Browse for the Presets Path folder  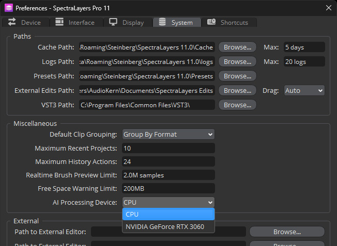[x=237, y=76]
